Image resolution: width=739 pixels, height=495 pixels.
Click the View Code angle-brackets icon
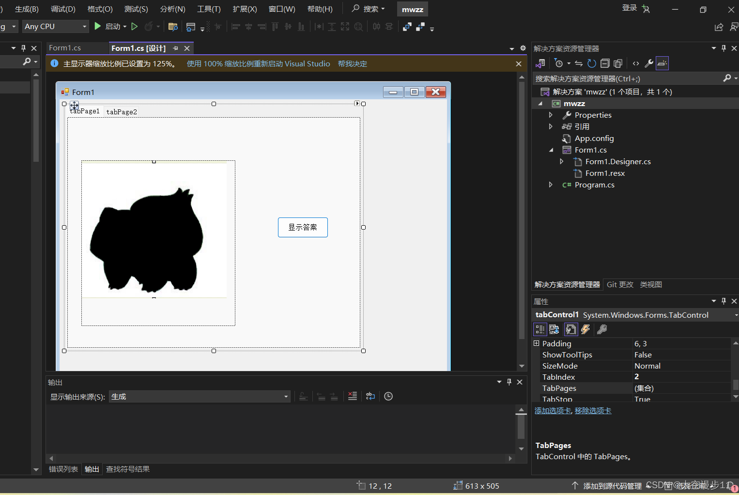click(636, 63)
